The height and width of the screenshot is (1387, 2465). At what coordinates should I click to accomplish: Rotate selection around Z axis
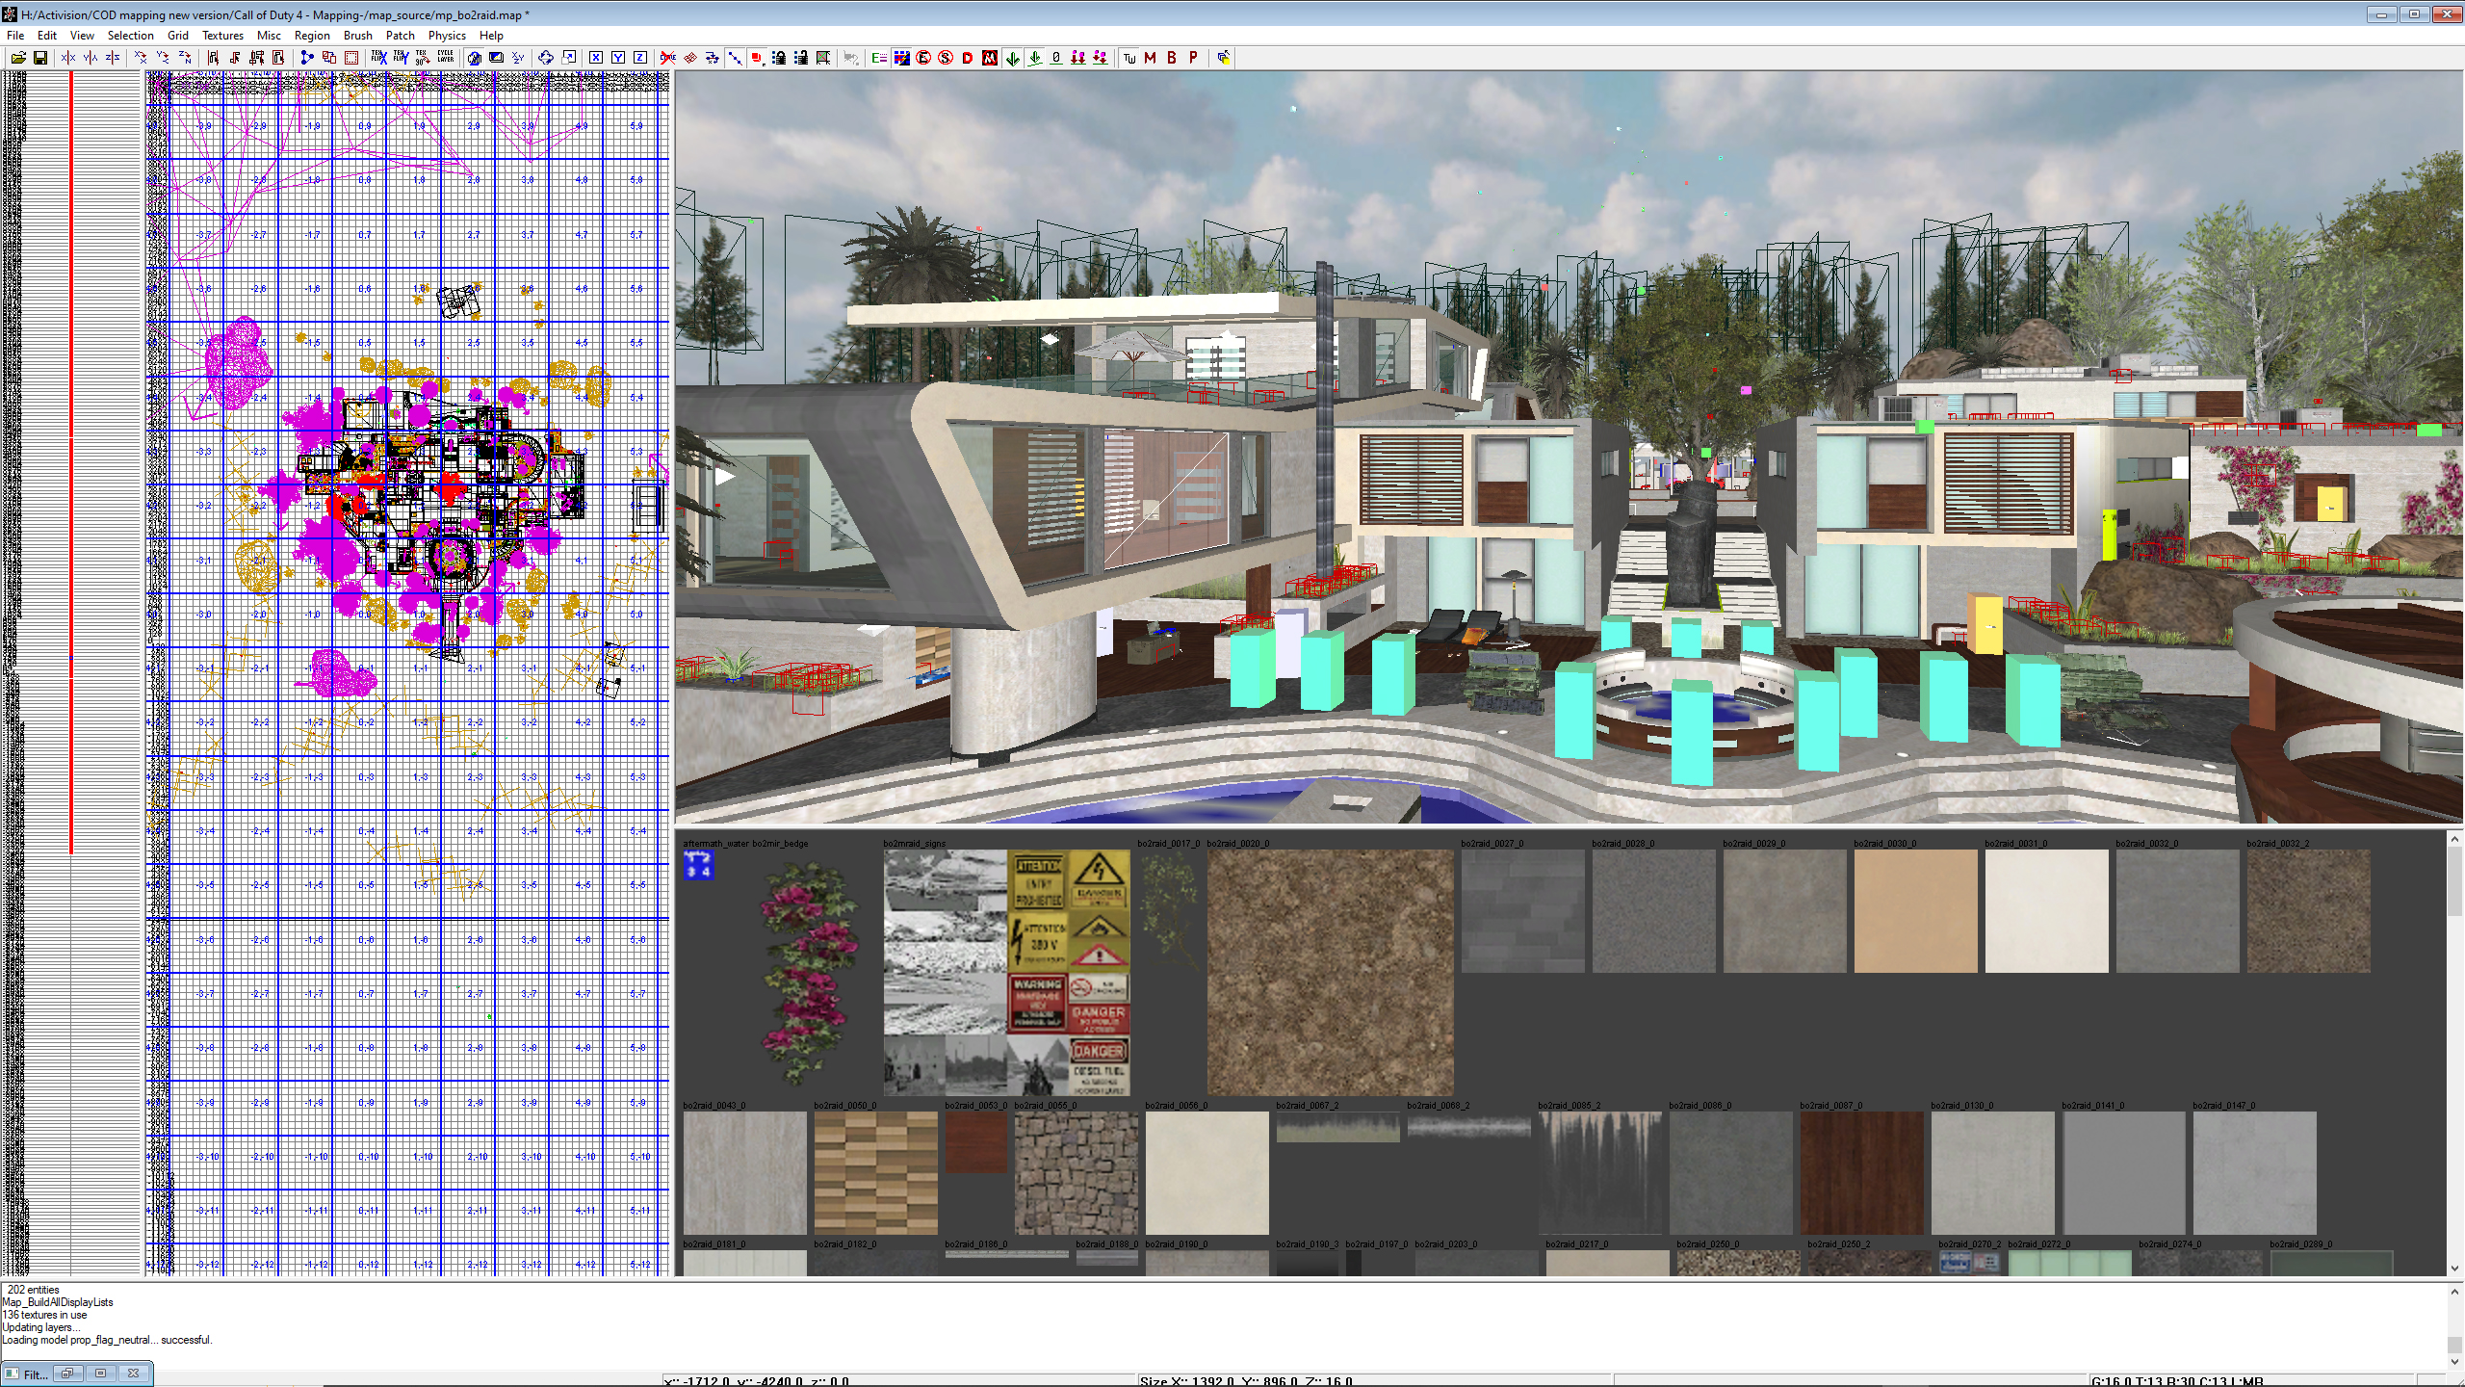point(185,58)
